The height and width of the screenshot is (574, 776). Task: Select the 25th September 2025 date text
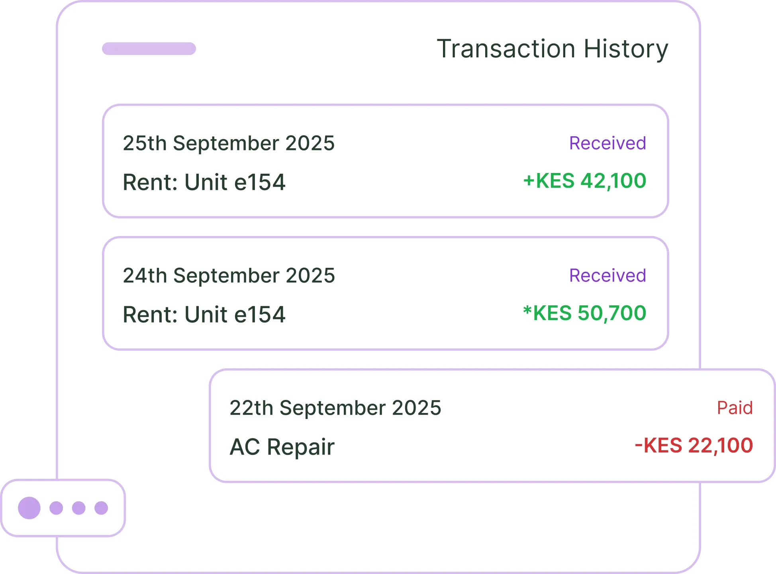[x=229, y=143]
